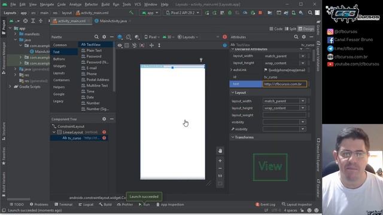The width and height of the screenshot is (383, 215).
Task: Expand Gradle Scripts node
Action: pos(10,87)
